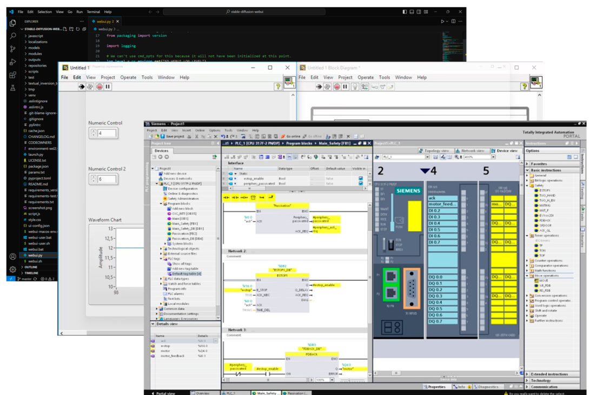Expand the models folder in Explorer

(35, 48)
